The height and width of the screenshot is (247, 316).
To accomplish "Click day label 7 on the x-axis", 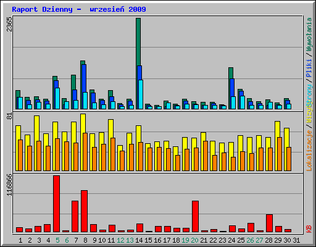I will (x=76, y=240).
